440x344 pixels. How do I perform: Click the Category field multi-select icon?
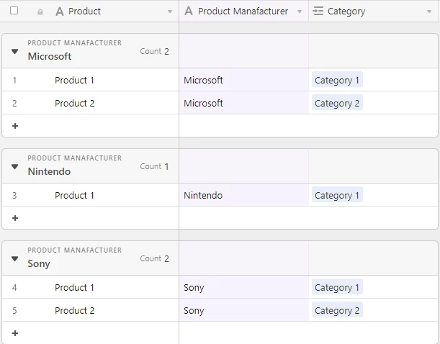(318, 12)
